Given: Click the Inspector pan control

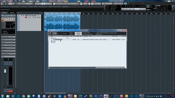Looking at the screenshot, I should click(x=10, y=26).
